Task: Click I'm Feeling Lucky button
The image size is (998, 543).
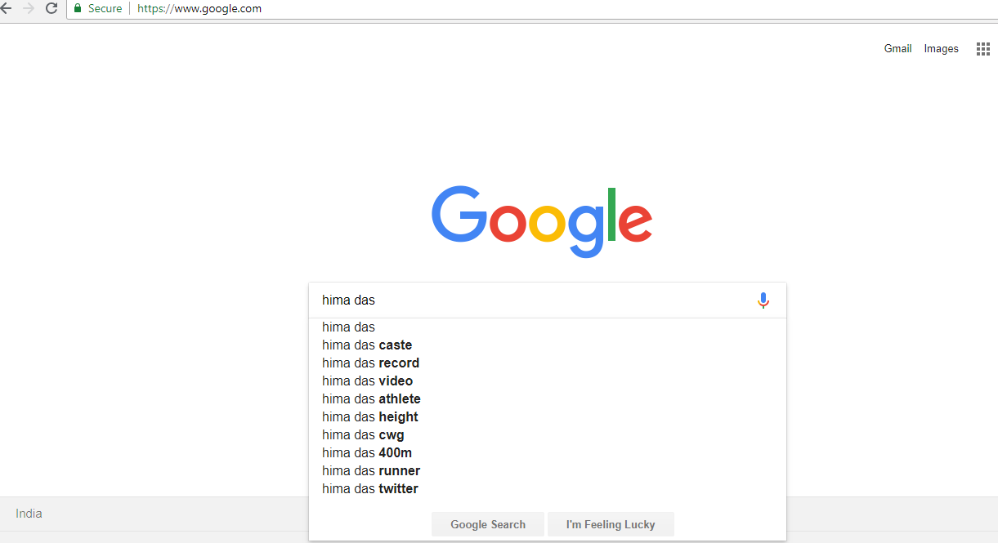Action: [611, 524]
